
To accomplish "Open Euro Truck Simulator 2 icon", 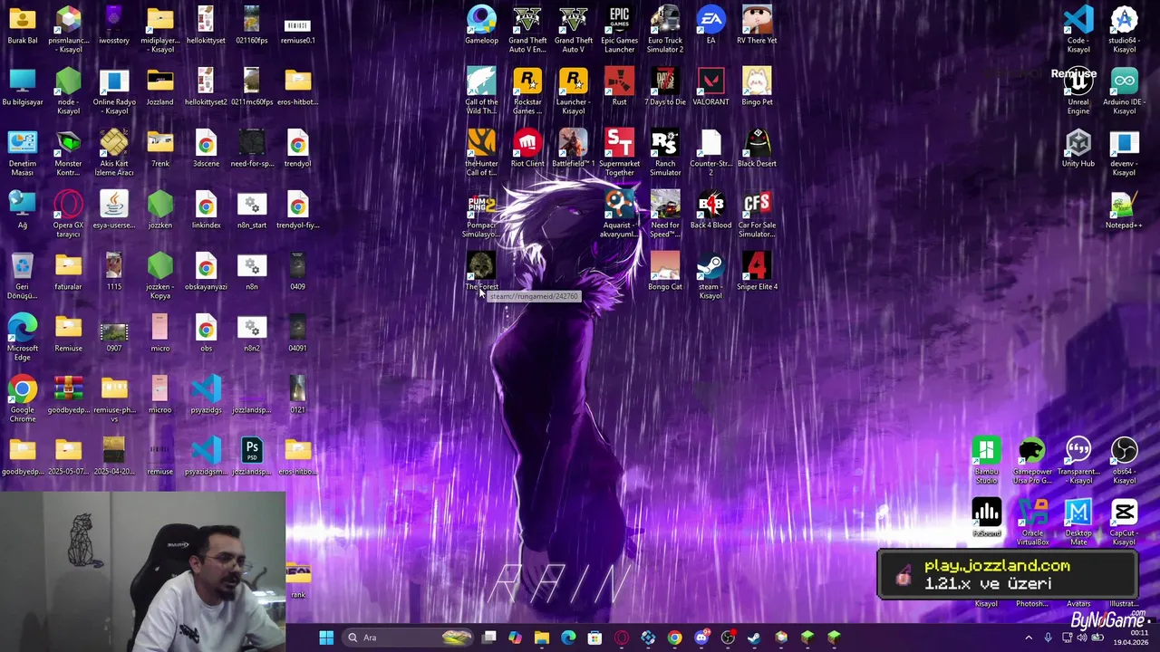I will click(664, 29).
